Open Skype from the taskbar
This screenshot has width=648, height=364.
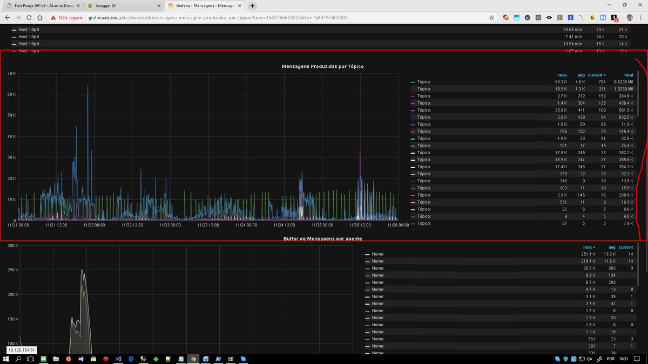(243, 359)
